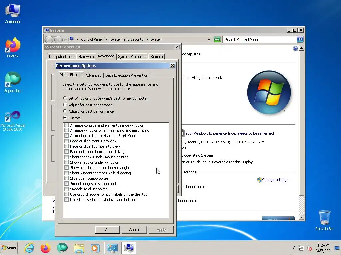Viewport: 341px width, 255px height.
Task: Open Windows Experience Index refresh link
Action: 229,133
